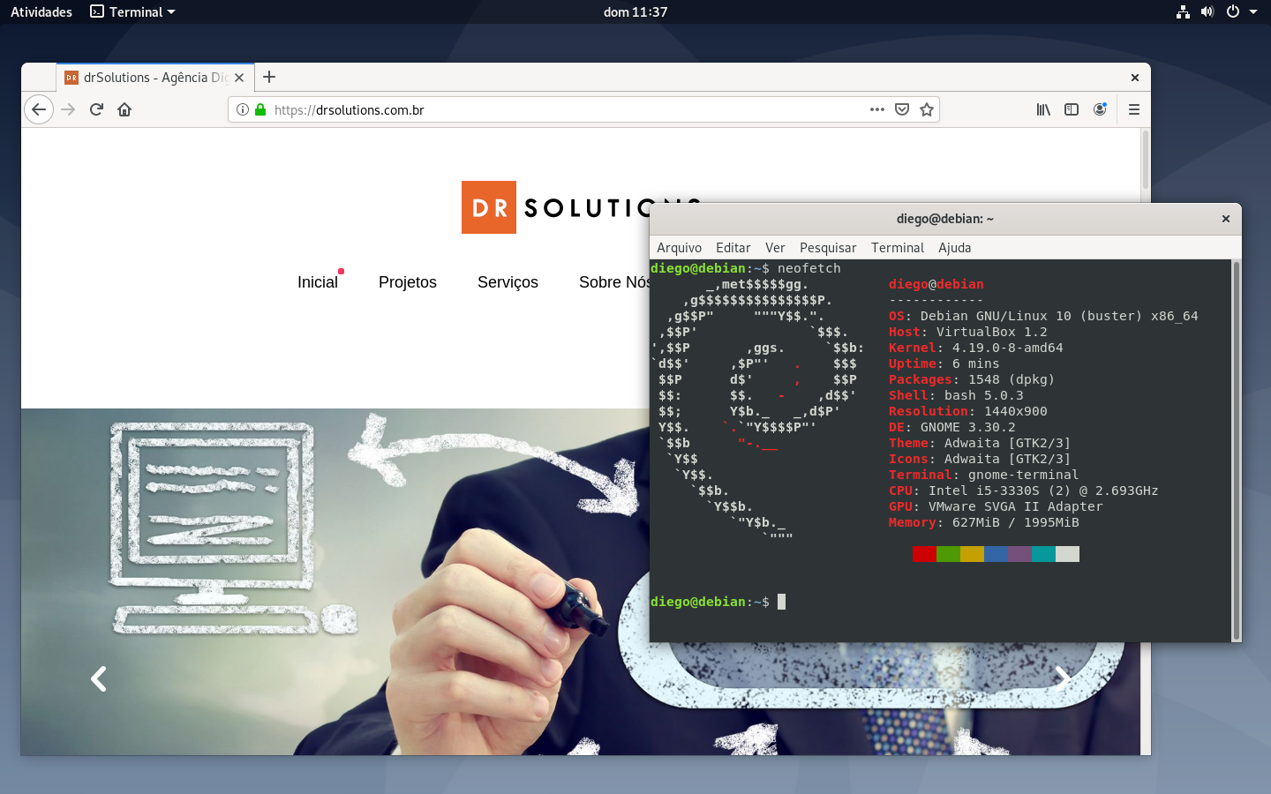This screenshot has width=1271, height=794.
Task: Click the blue color block in neofetch
Action: click(996, 554)
